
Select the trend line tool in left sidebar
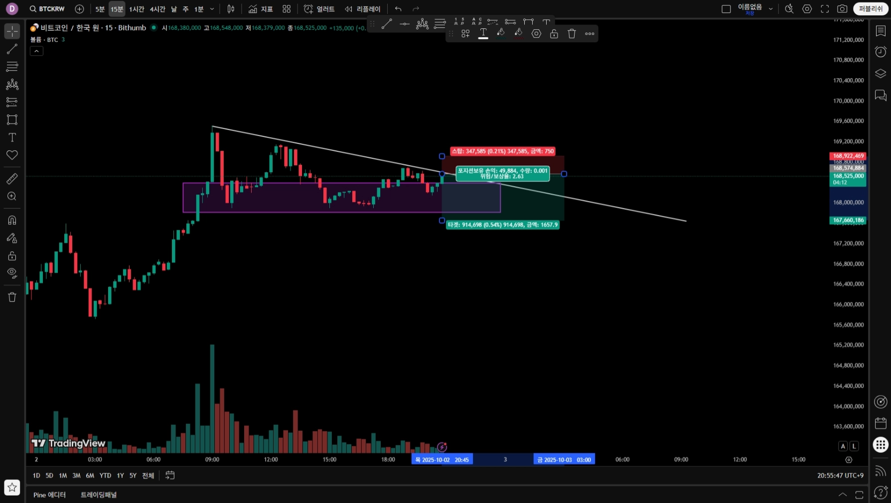pos(12,49)
